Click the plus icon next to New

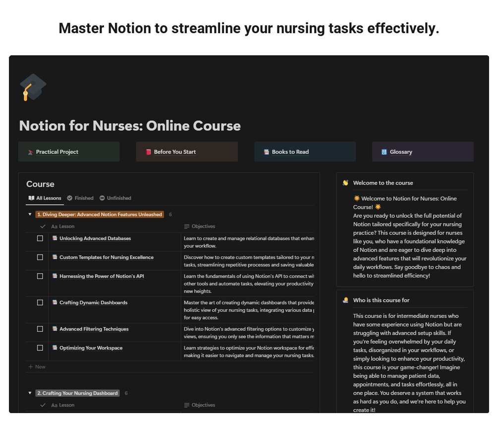[x=31, y=367]
